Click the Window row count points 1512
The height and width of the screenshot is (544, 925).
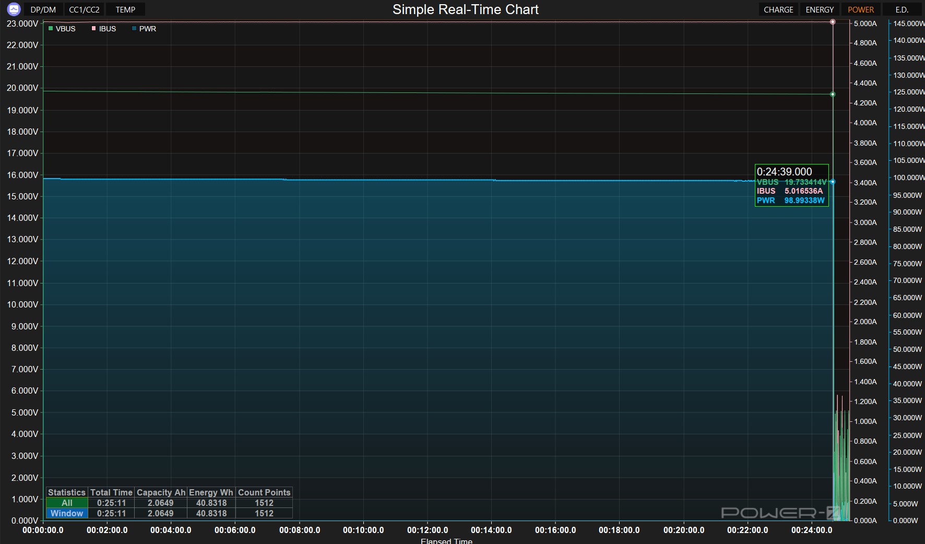(x=264, y=513)
